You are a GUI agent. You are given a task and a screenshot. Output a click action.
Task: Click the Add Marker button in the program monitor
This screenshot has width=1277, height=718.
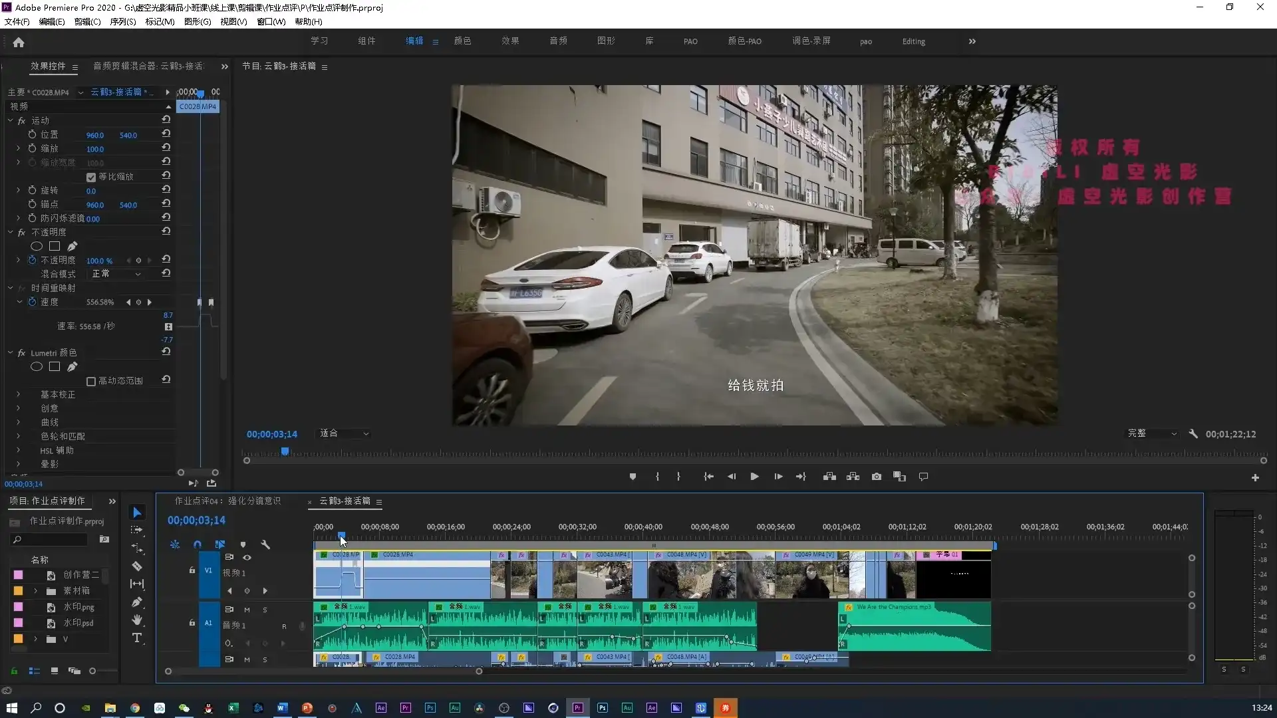point(633,477)
